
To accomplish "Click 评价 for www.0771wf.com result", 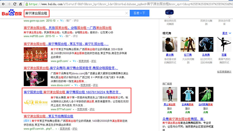I will 92,109.
